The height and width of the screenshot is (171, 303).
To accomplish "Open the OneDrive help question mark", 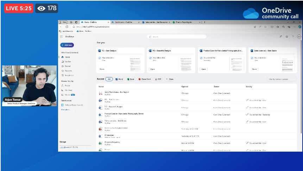I will (x=293, y=37).
